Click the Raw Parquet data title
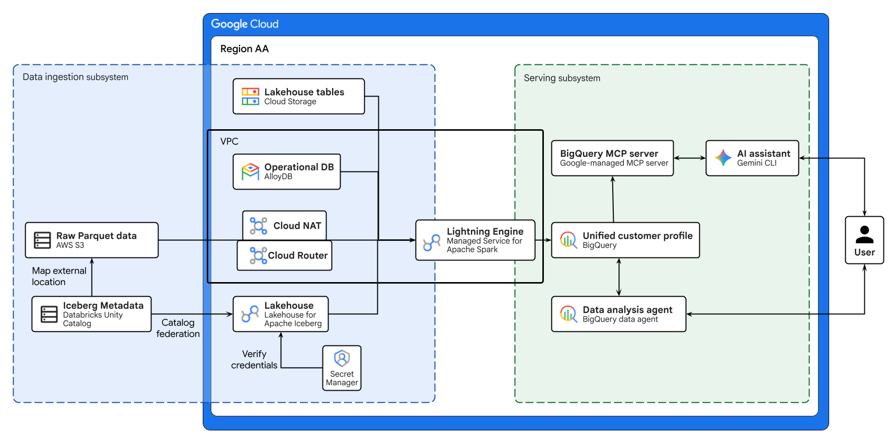 click(x=97, y=236)
